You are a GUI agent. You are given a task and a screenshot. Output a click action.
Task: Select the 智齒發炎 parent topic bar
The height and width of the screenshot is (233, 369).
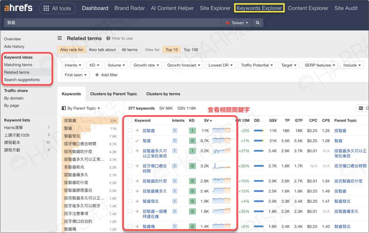click(x=90, y=136)
